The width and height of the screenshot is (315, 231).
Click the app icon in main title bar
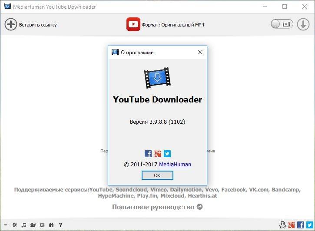(7, 7)
